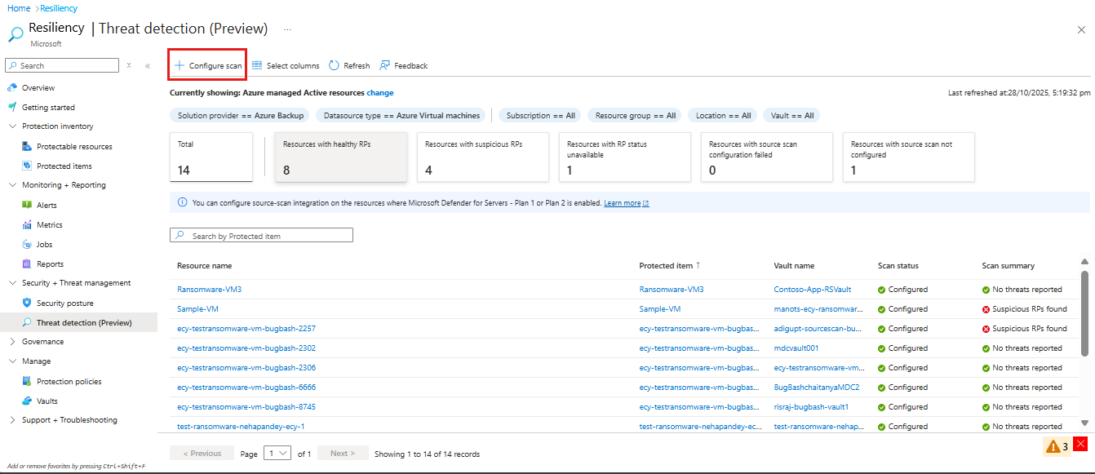Viewport: 1095px width, 474px height.
Task: Click the orange warning notification icon
Action: 1054,446
